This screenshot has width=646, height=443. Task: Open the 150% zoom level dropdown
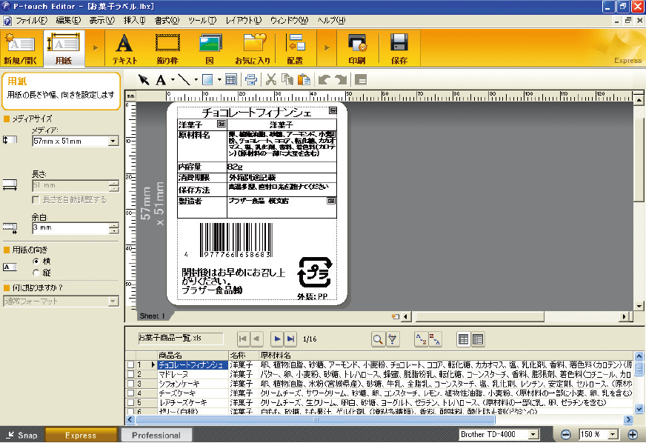pyautogui.click(x=613, y=434)
